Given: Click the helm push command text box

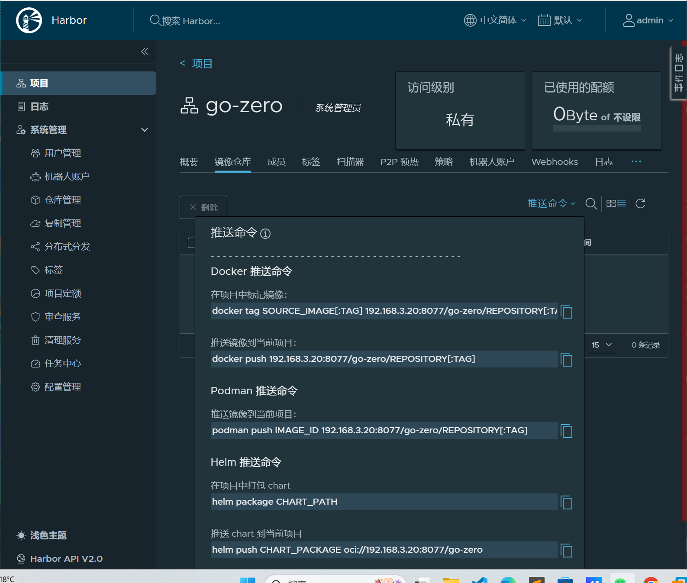Looking at the screenshot, I should pyautogui.click(x=384, y=550).
